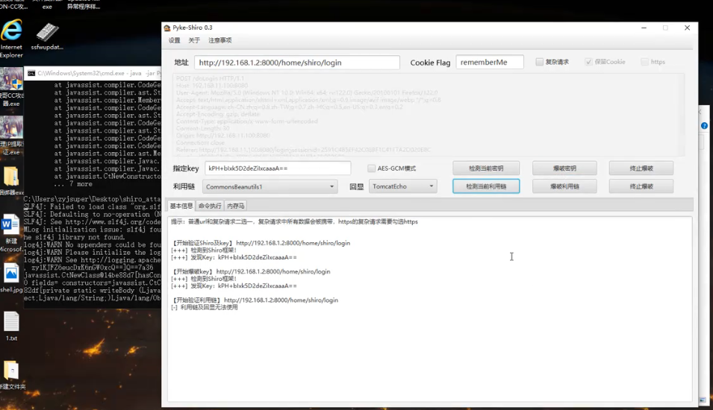The image size is (713, 410).
Task: Select the shell.jpg image file
Action: click(x=11, y=278)
